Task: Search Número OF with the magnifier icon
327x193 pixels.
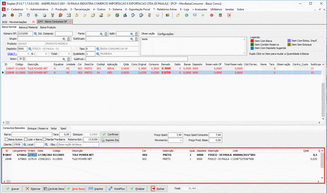Action: 35,34
